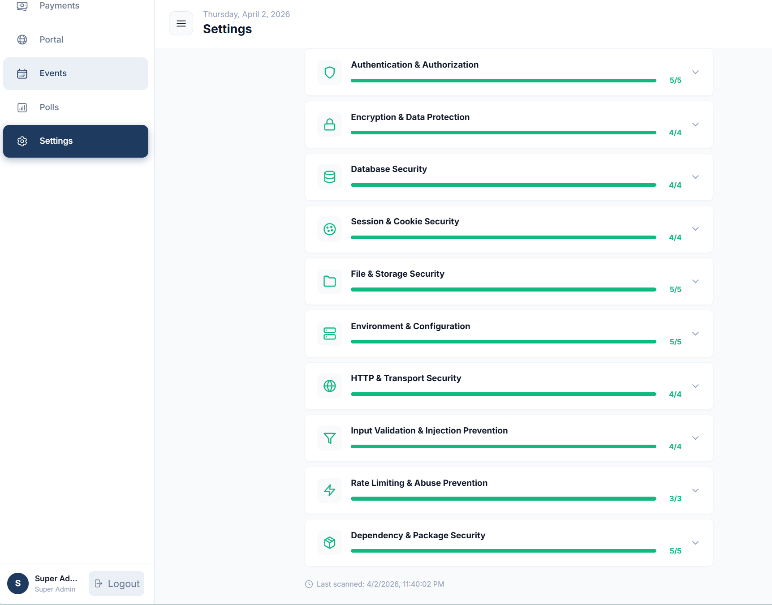This screenshot has width=772, height=605.
Task: Select the folder icon beside File & Storage Security
Action: coord(329,281)
